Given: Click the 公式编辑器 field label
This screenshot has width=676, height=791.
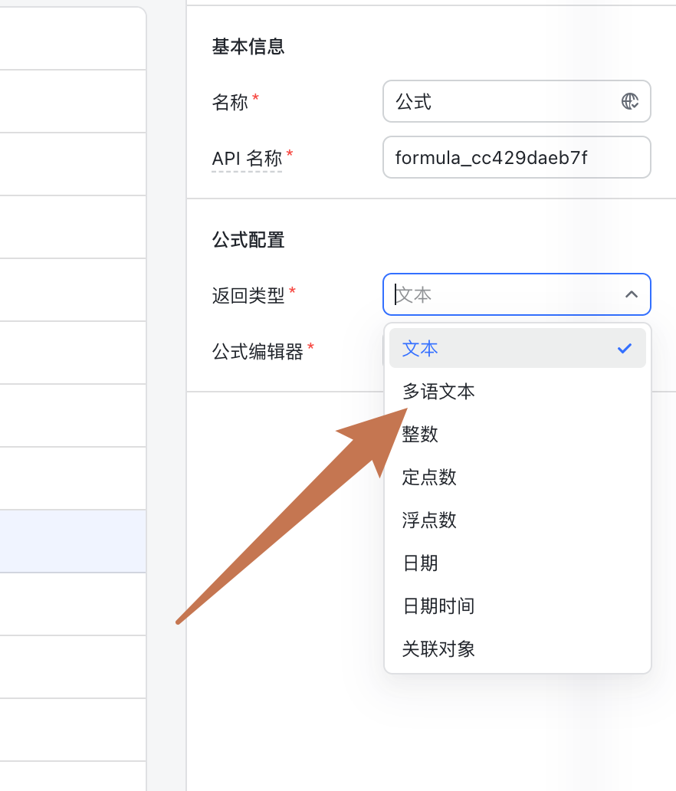Looking at the screenshot, I should [258, 352].
